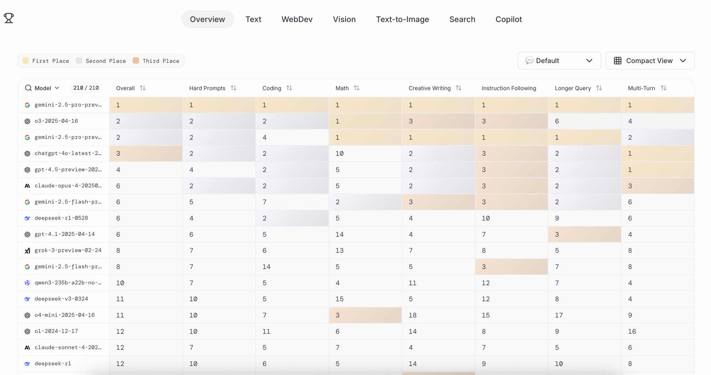Click the Instruction Following column header
Screen dimensions: 711x375
(x=509, y=88)
